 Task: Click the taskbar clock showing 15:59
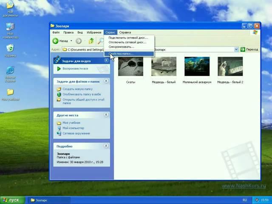[x=264, y=200]
